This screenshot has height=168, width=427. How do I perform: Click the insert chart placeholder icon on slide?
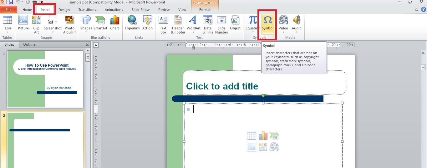(x=263, y=136)
